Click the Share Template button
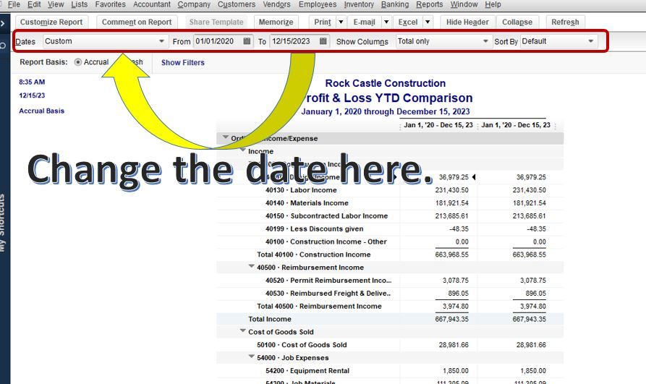The image size is (646, 384). coord(216,22)
